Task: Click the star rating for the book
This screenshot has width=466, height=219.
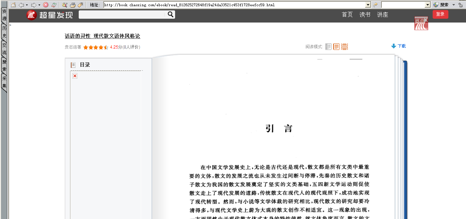Action: point(96,47)
